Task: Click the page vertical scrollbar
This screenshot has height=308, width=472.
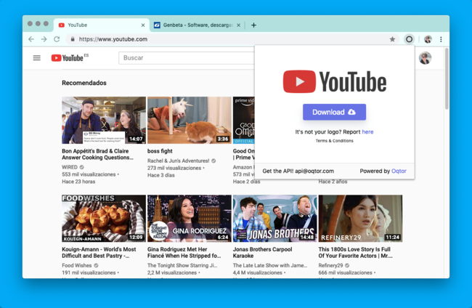Action: (447, 79)
